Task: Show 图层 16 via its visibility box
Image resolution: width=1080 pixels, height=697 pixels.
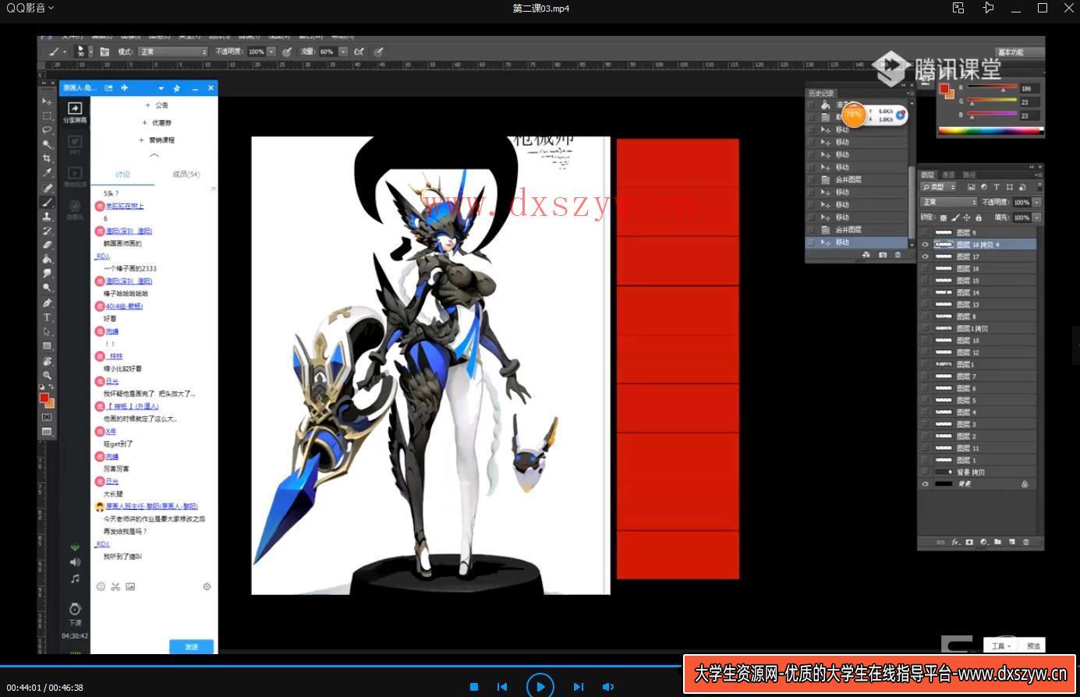Action: (x=926, y=268)
